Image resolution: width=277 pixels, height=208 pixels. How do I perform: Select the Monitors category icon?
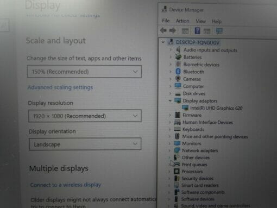click(177, 143)
